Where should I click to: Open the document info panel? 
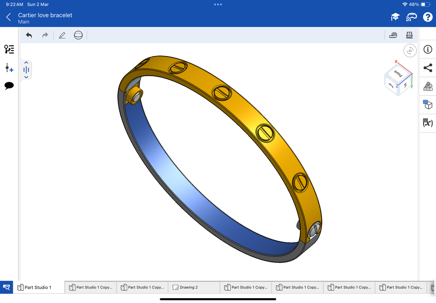click(428, 49)
